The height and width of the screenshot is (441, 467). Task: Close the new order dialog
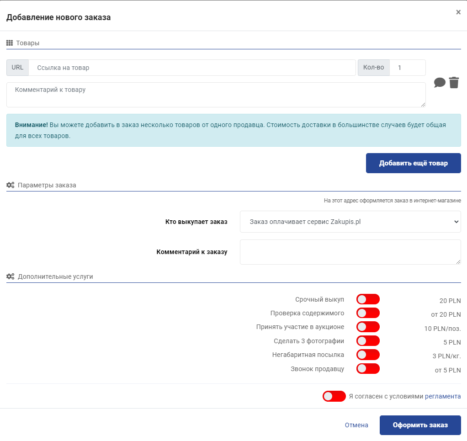tap(458, 12)
